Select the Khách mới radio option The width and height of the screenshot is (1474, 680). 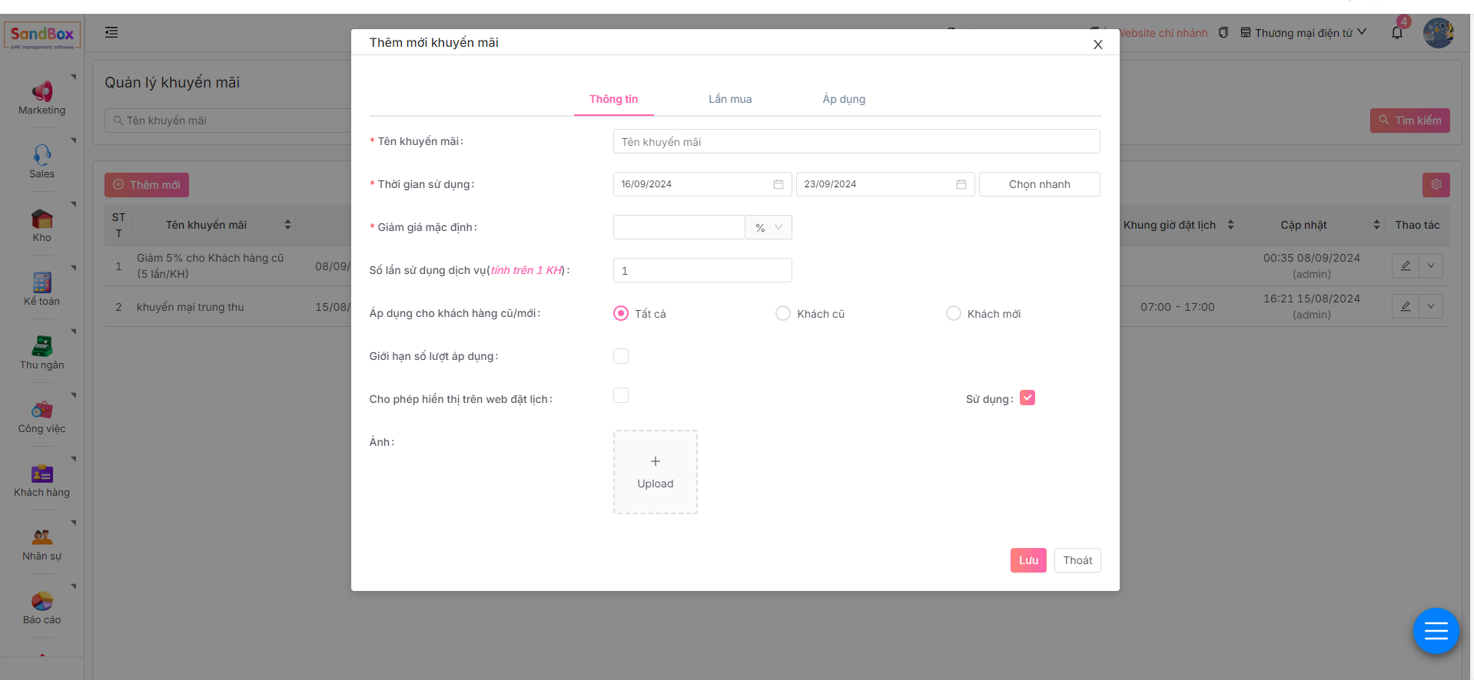pyautogui.click(x=954, y=313)
